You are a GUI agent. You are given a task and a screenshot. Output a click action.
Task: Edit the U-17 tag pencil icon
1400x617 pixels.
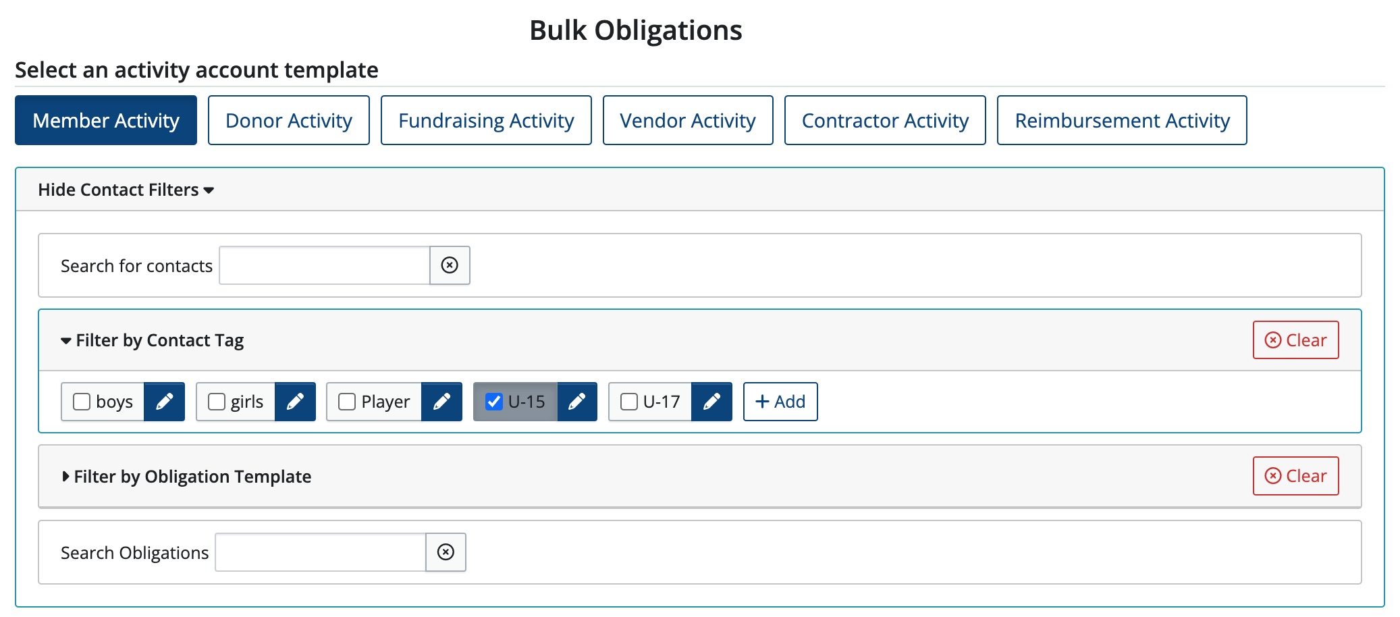tap(711, 402)
